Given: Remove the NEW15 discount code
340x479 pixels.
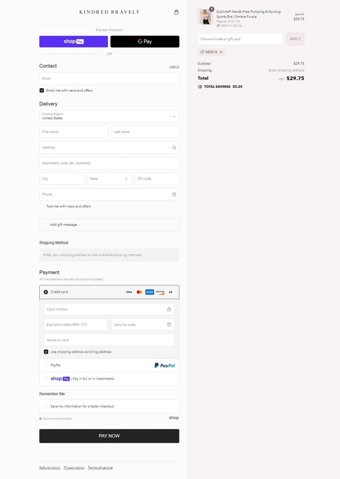Looking at the screenshot, I should [x=221, y=52].
